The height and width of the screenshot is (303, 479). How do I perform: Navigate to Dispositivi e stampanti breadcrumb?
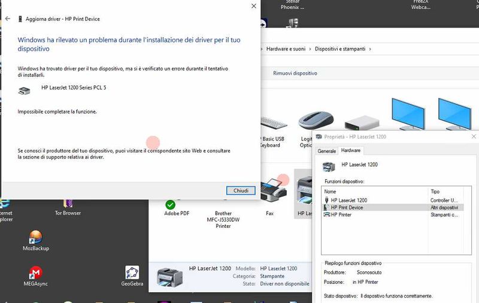click(340, 49)
